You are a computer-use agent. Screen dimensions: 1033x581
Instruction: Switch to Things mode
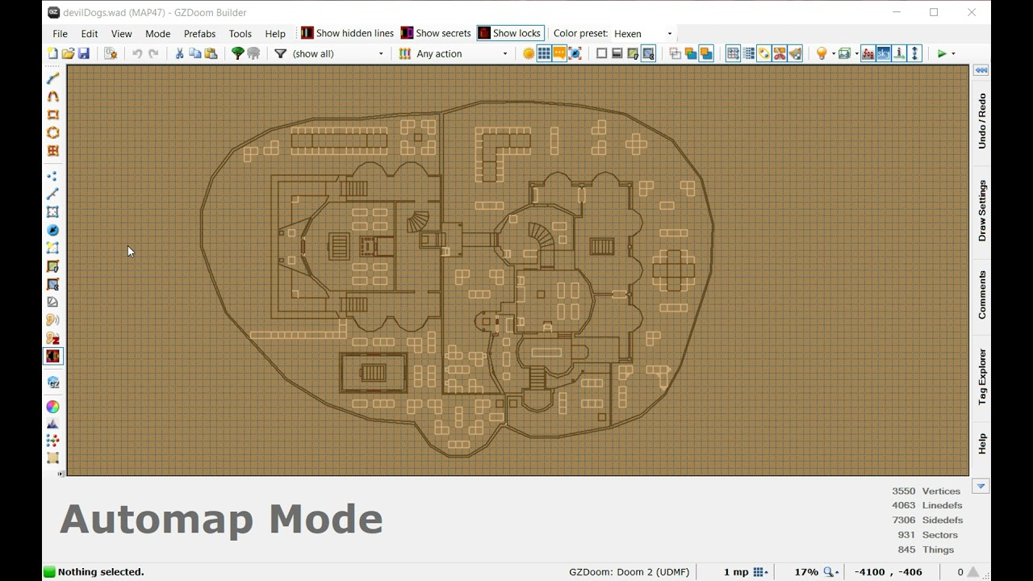[52, 230]
